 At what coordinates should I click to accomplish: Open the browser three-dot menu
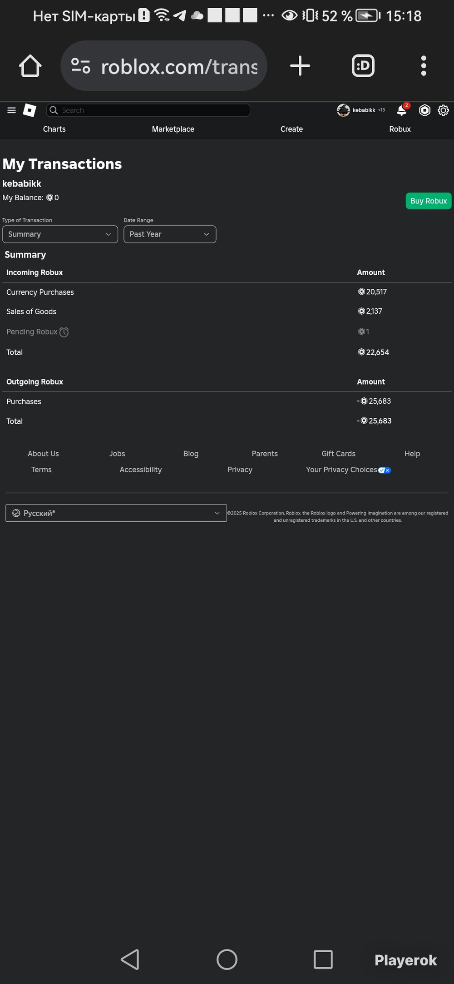pyautogui.click(x=424, y=66)
